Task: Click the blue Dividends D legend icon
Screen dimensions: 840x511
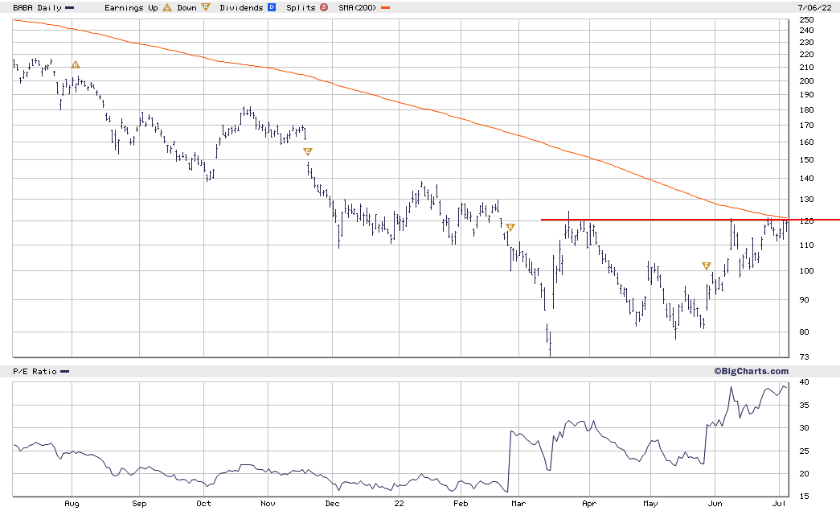Action: click(272, 7)
